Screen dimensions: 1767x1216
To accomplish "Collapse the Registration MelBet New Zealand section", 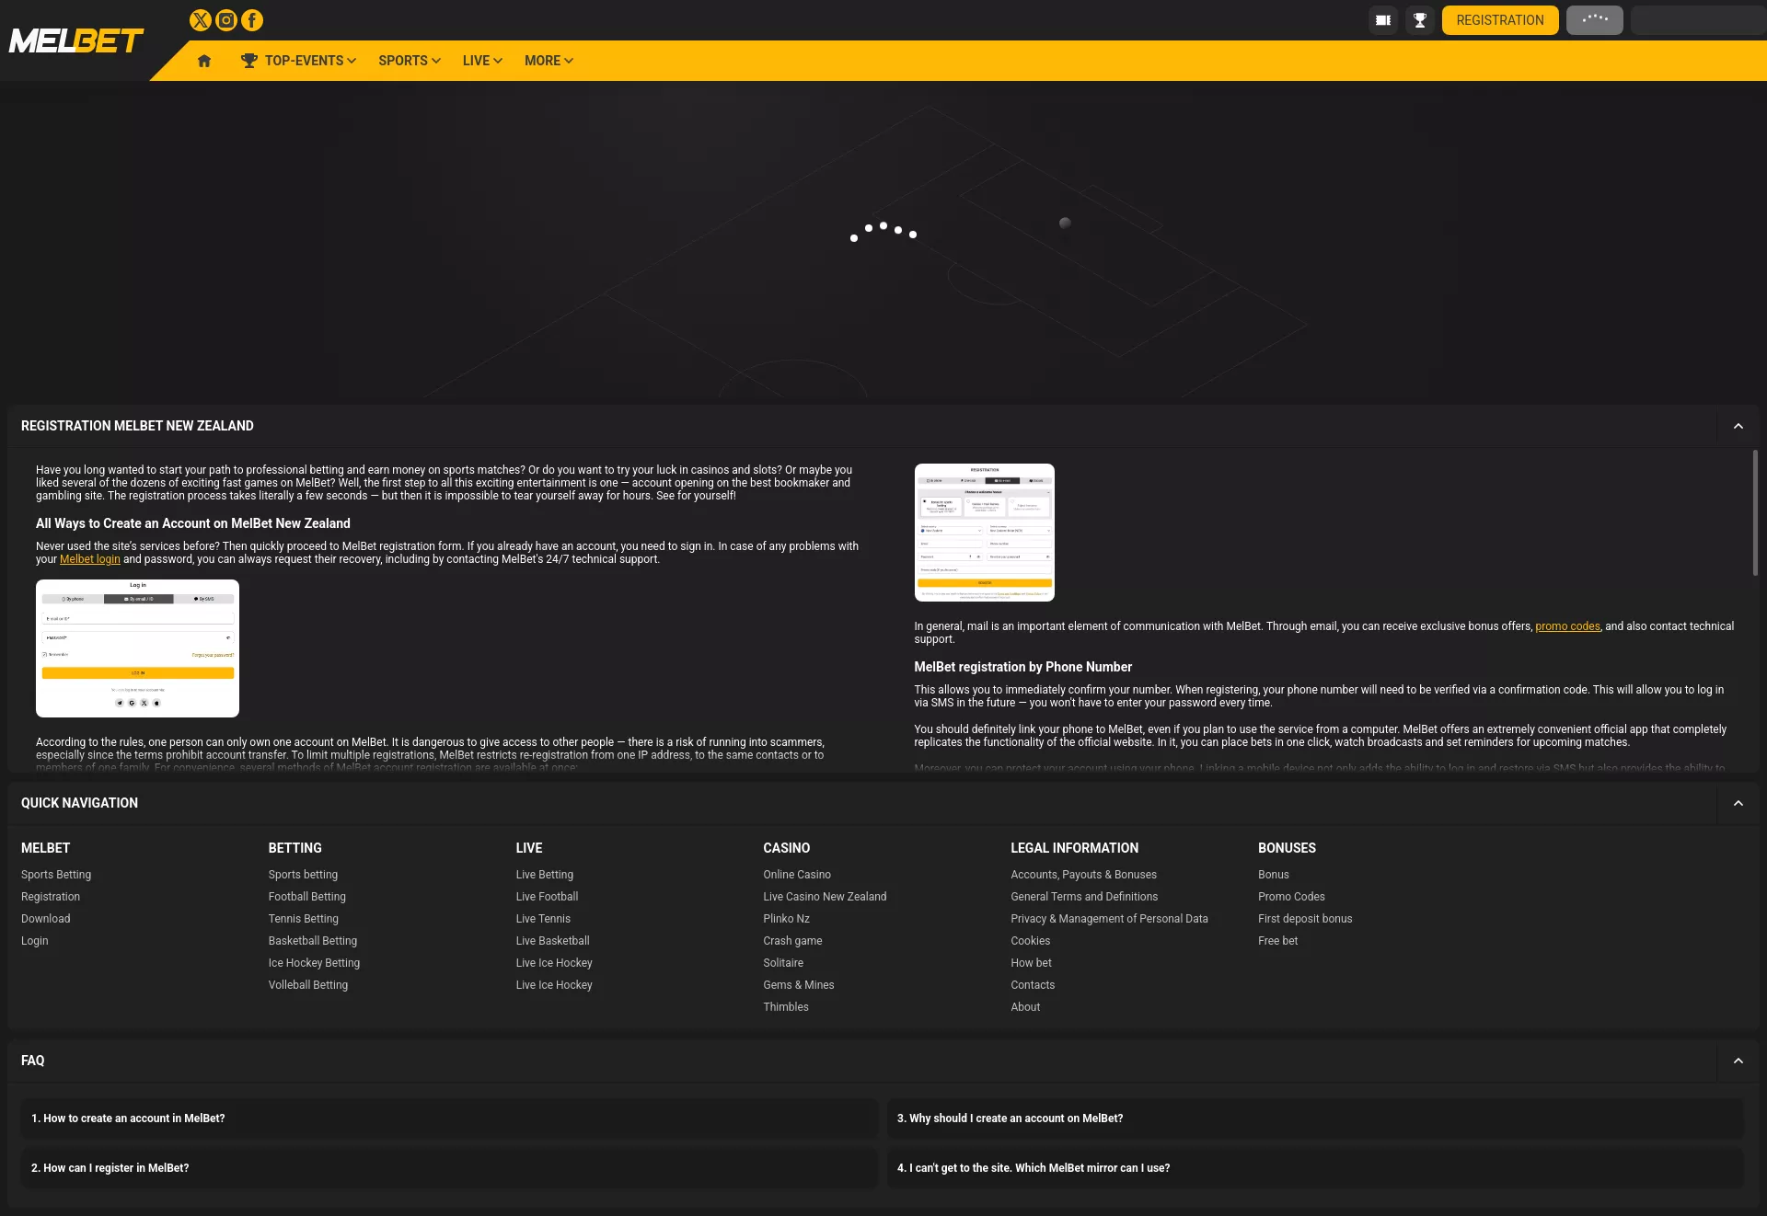I will point(1738,426).
